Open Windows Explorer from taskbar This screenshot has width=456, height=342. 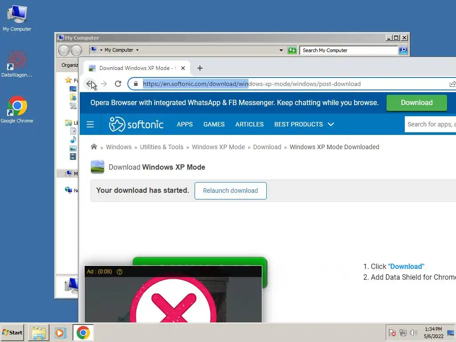39,333
